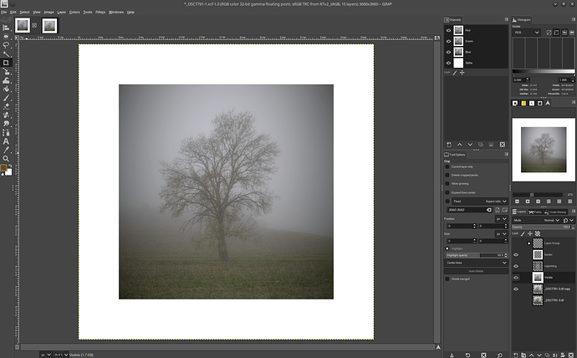The image size is (577, 358).
Task: Click the Auto Shrink button
Action: click(474, 270)
